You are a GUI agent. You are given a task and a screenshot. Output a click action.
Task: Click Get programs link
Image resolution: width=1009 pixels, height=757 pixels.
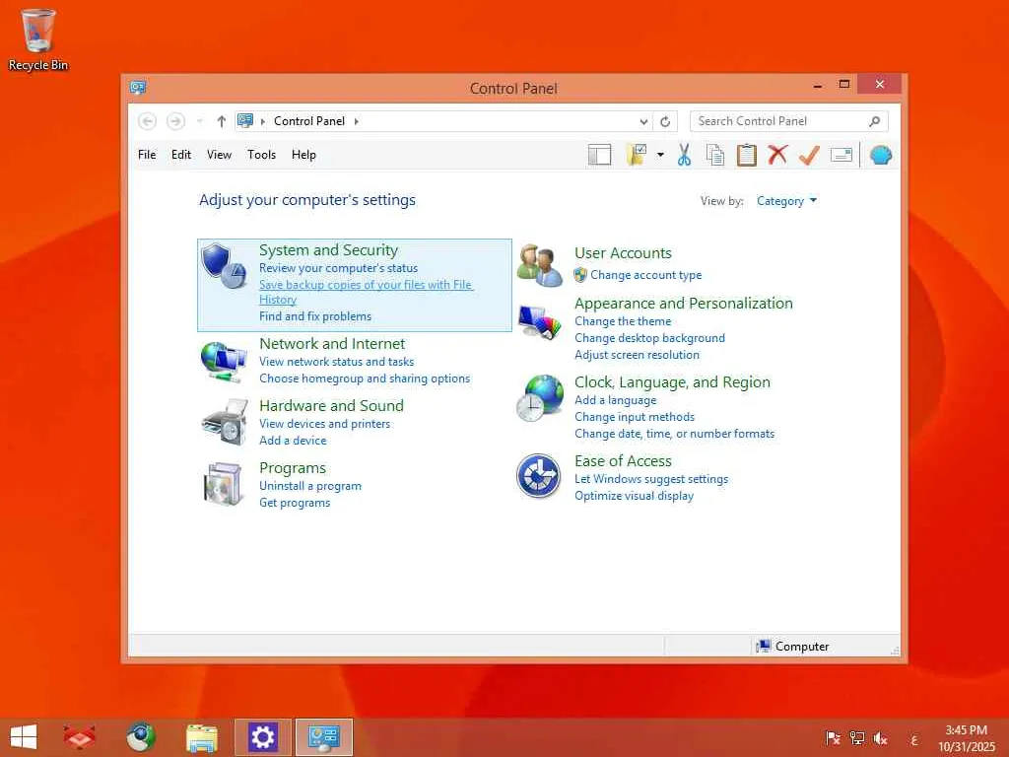295,503
